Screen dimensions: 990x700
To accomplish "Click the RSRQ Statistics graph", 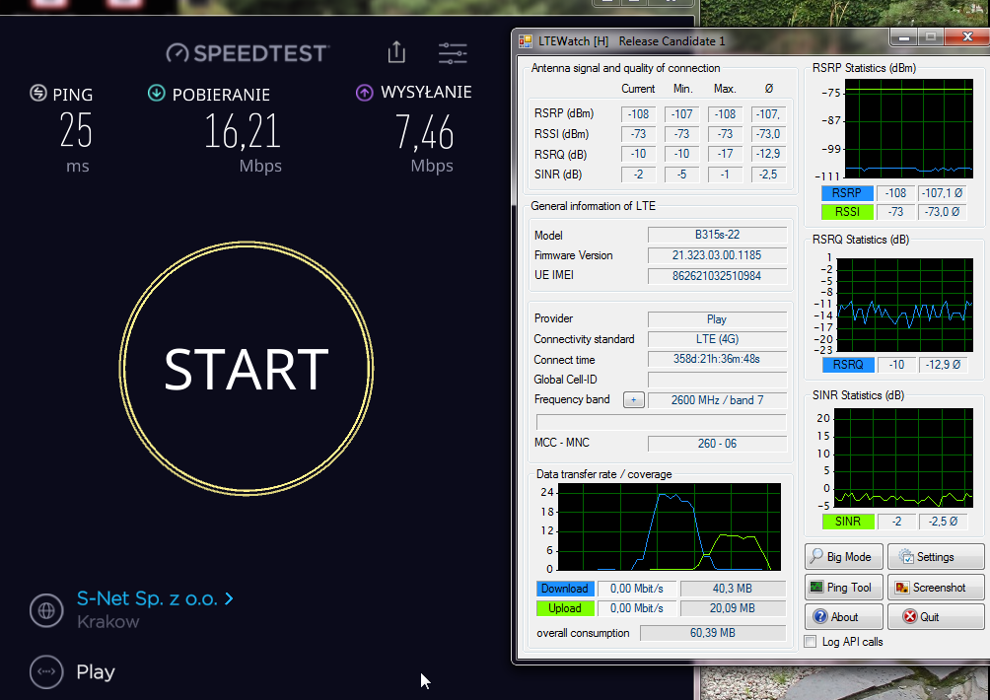I will [x=904, y=305].
